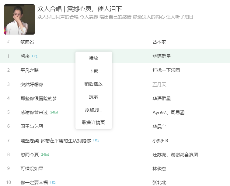The image size is (230, 186).
Task: Click the HQ badge next to 后来
Action: [x=35, y=56]
